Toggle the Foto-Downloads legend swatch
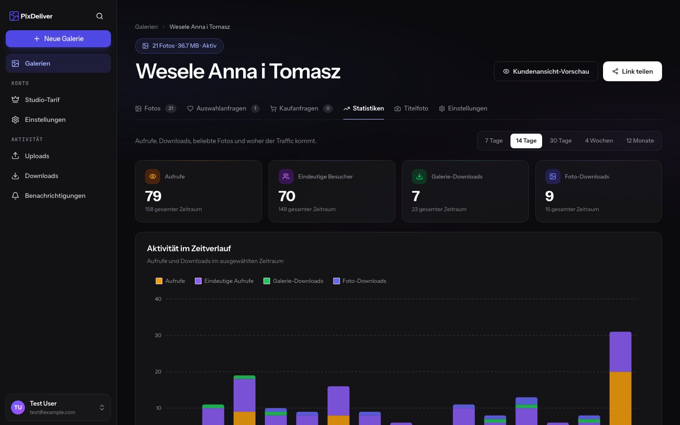 pyautogui.click(x=337, y=281)
